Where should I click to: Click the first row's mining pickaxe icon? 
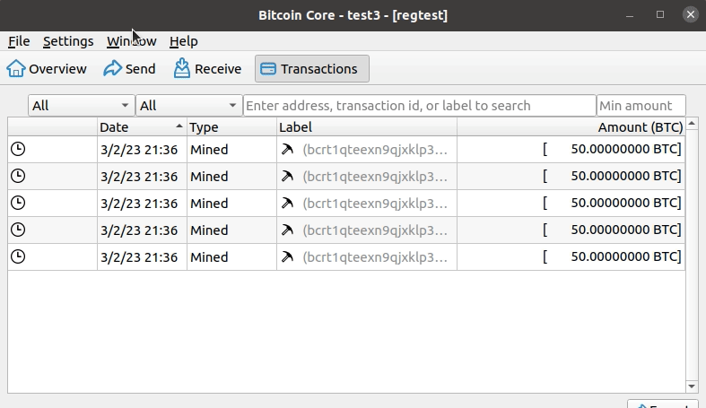click(x=287, y=149)
